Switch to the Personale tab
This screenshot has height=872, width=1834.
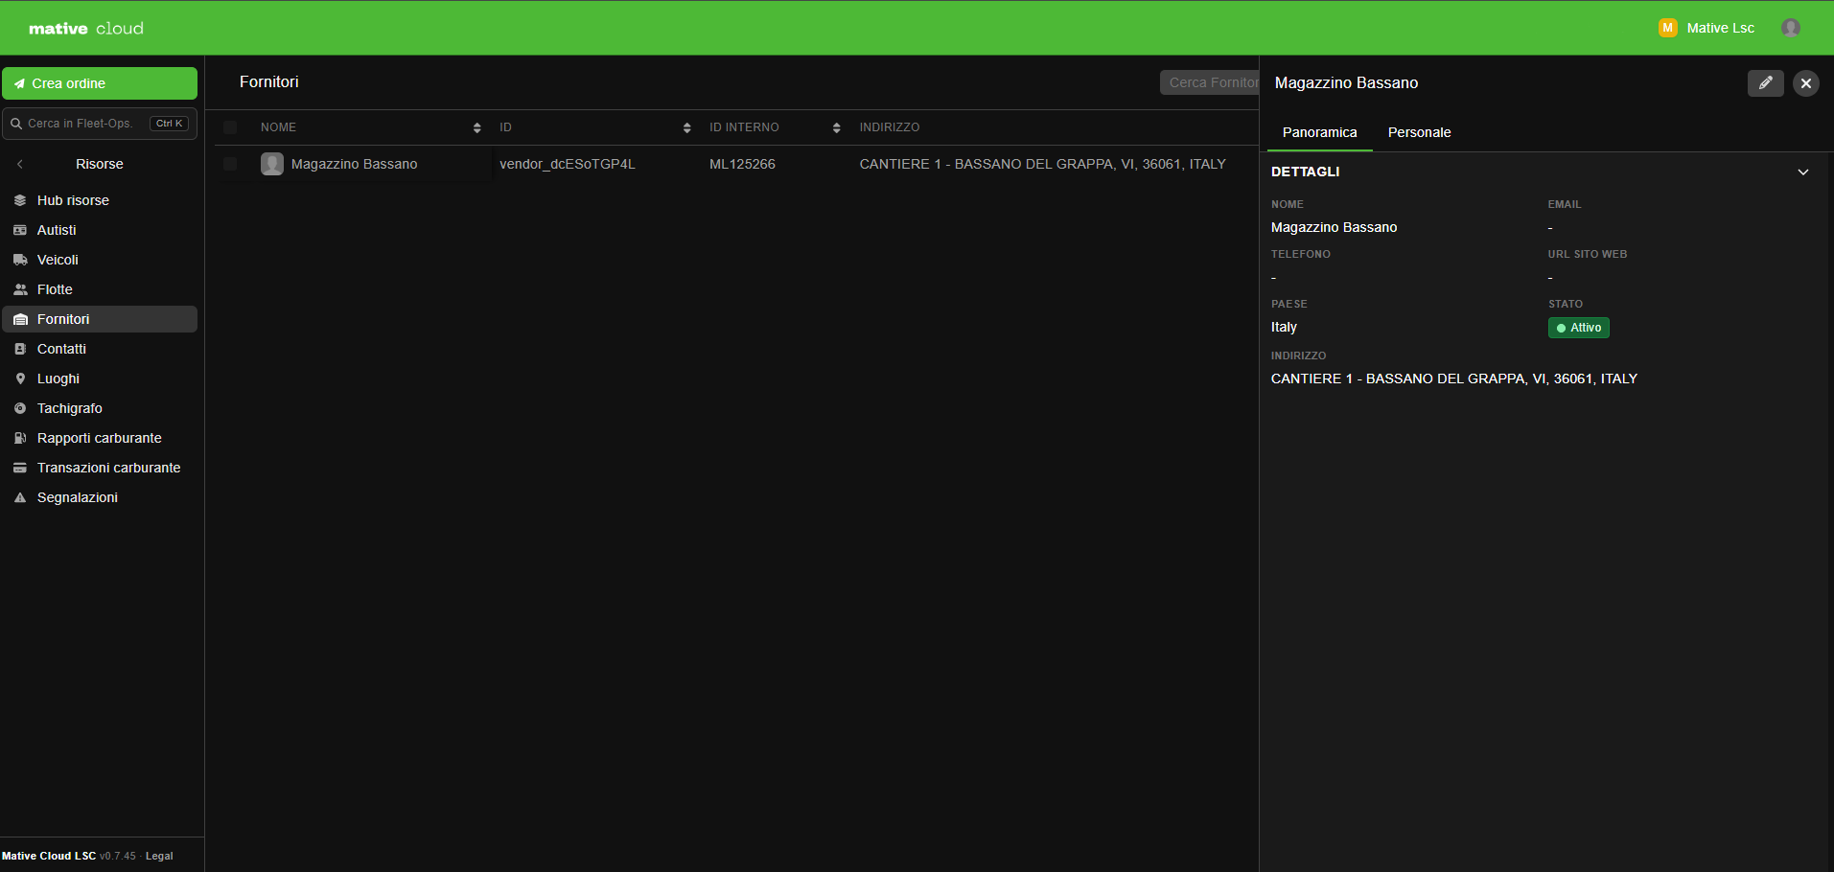[x=1419, y=132]
